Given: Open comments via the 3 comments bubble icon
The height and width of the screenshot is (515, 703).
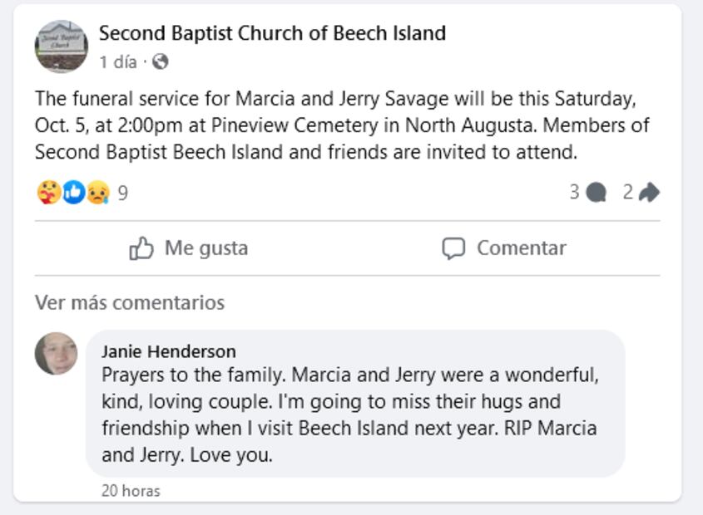Looking at the screenshot, I should tap(596, 193).
